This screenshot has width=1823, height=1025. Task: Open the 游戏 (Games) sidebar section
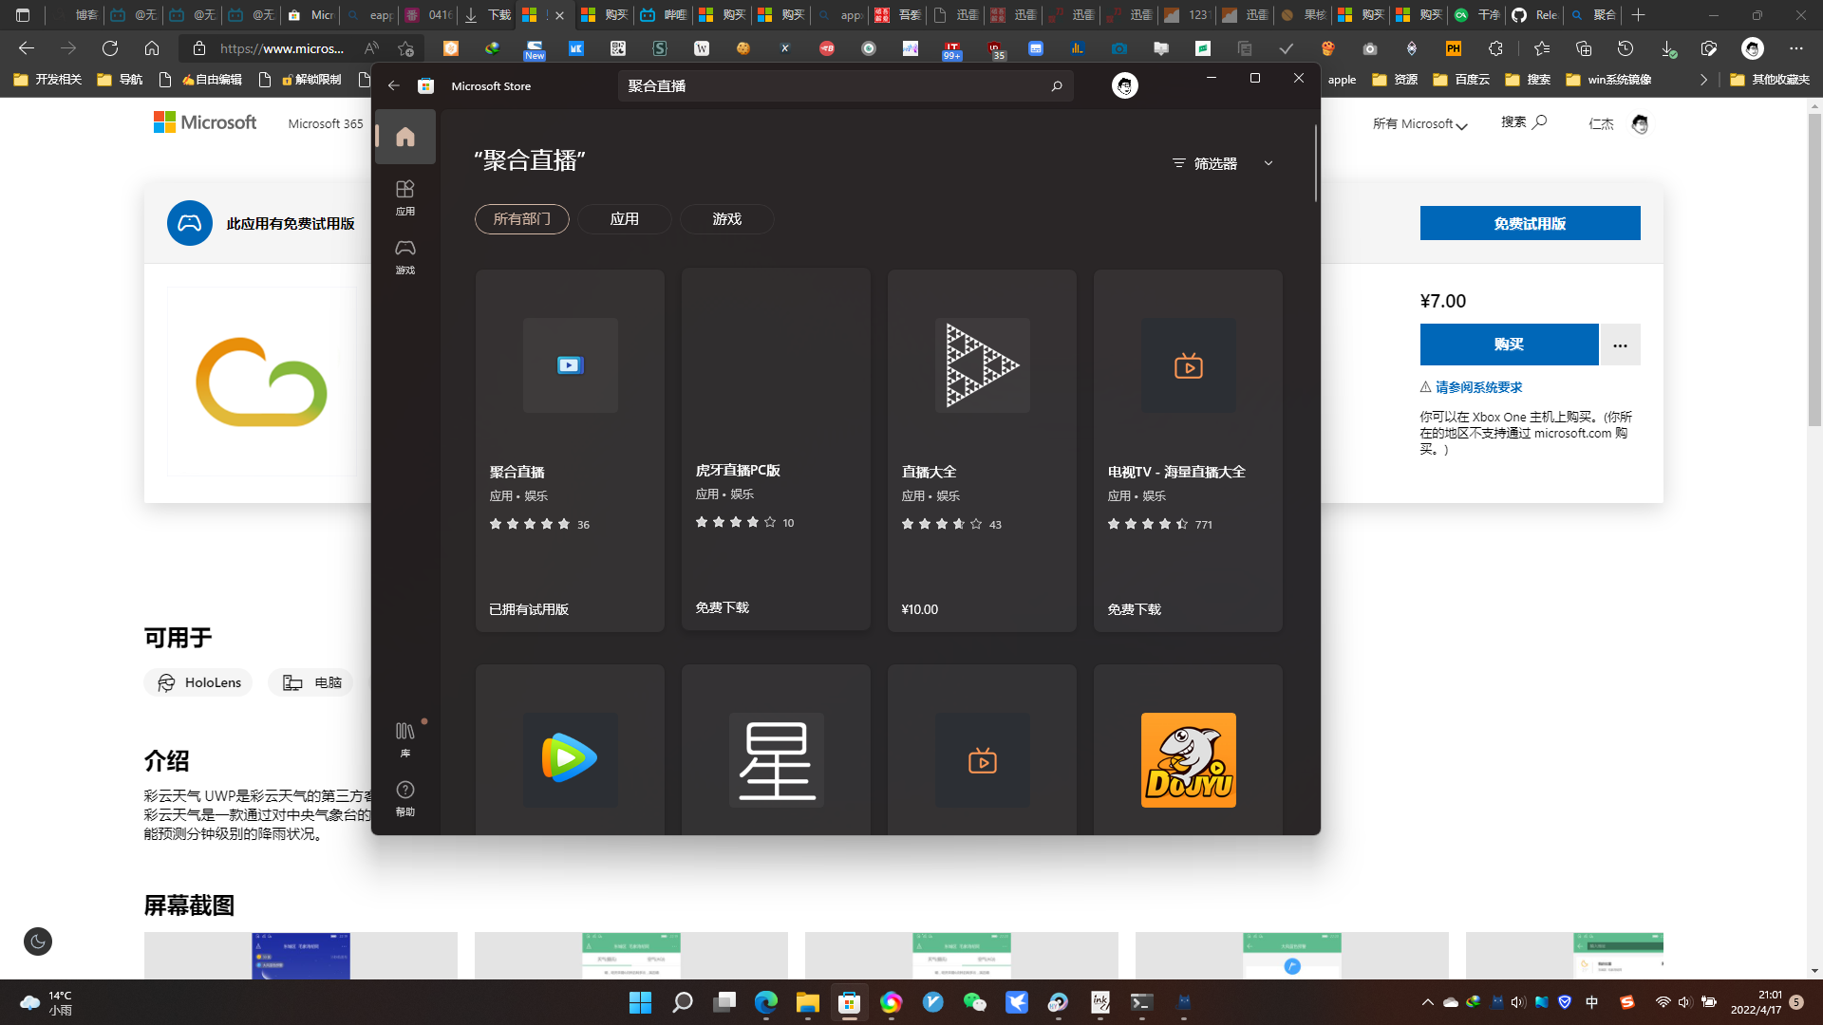pyautogui.click(x=404, y=255)
